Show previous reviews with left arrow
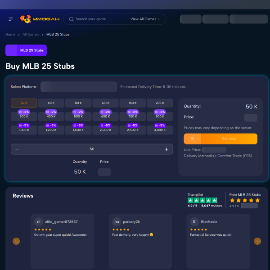This screenshot has height=270, width=270. [x=16, y=241]
